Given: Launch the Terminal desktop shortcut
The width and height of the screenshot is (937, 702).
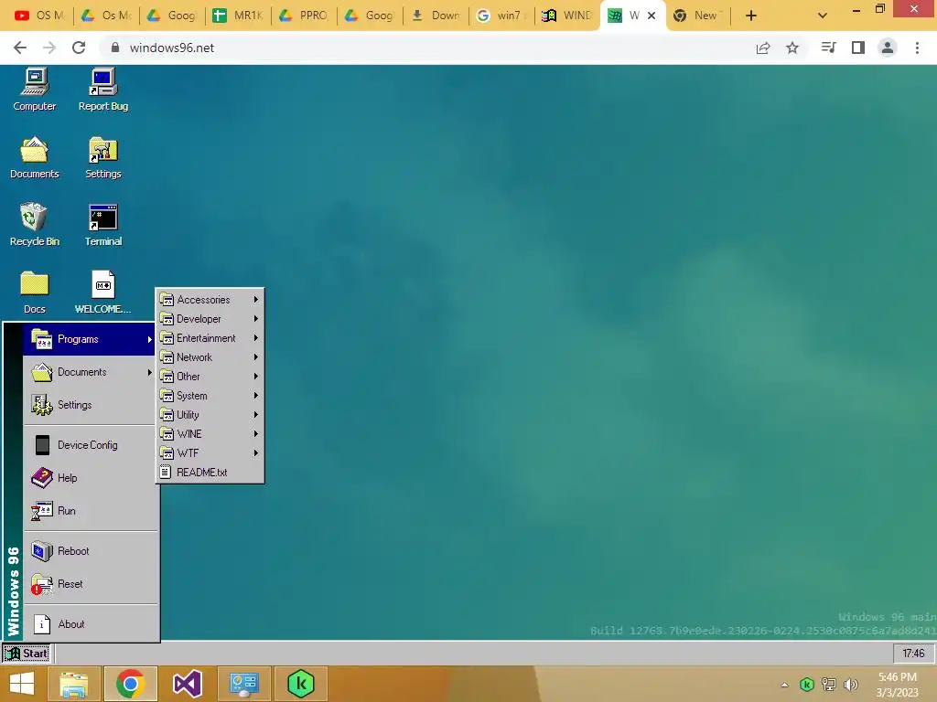Looking at the screenshot, I should click(103, 225).
